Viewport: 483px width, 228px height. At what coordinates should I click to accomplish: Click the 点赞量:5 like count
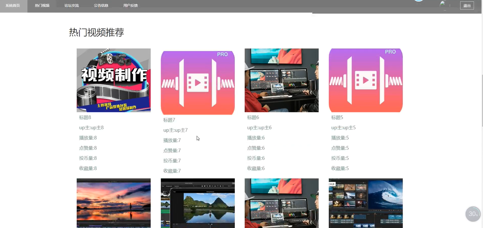(x=340, y=148)
